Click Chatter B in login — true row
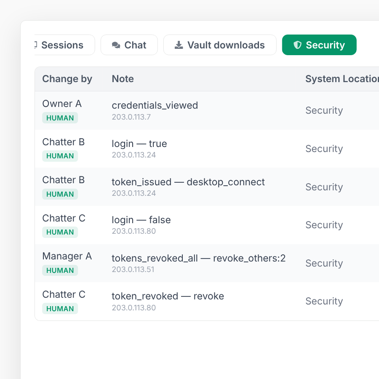The width and height of the screenshot is (379, 379). coord(63,142)
